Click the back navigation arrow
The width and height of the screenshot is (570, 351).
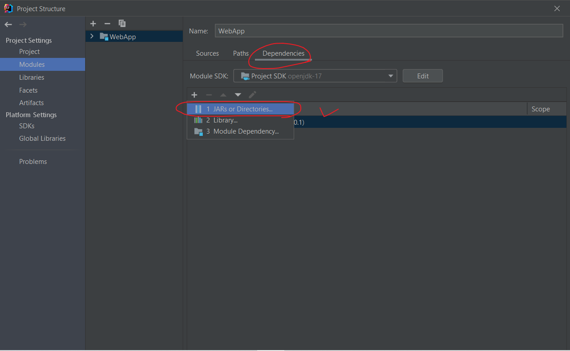[8, 24]
